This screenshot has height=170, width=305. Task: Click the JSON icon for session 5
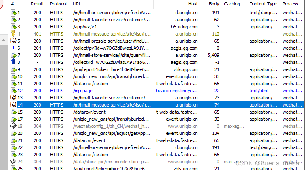click(x=13, y=41)
